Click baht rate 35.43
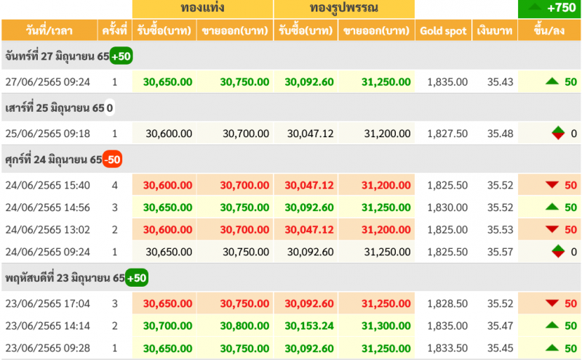 pos(501,82)
